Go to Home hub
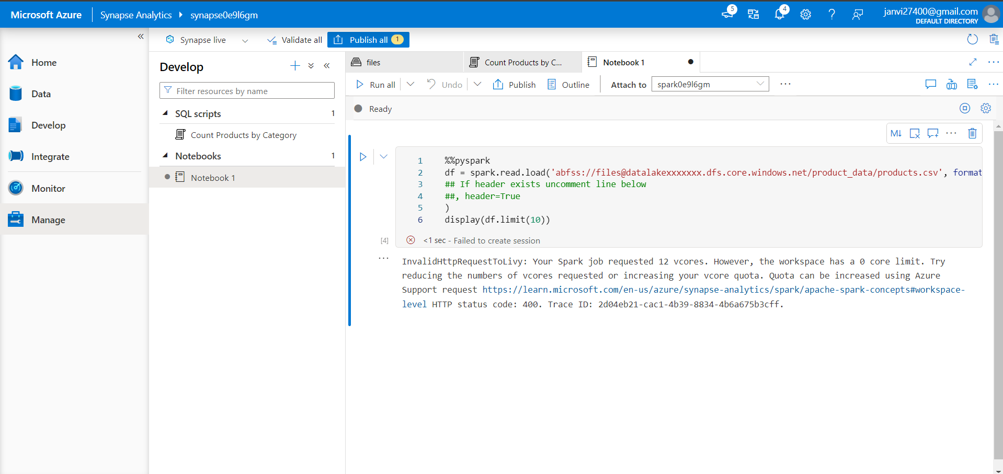The width and height of the screenshot is (1003, 474). [74, 62]
